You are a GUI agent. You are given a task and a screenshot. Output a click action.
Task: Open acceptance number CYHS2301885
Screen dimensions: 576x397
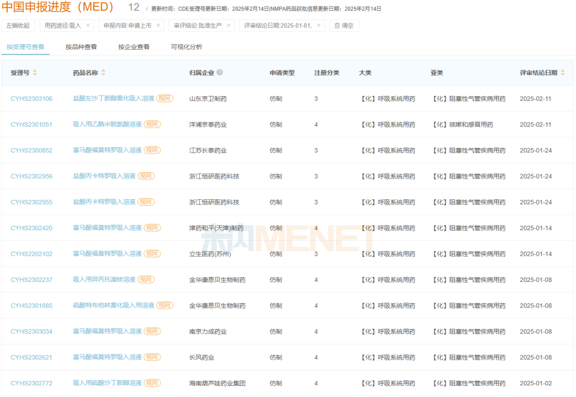[x=31, y=306]
